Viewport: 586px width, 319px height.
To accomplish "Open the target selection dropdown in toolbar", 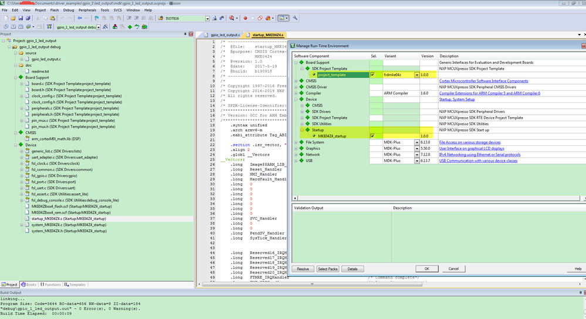I will (99, 27).
